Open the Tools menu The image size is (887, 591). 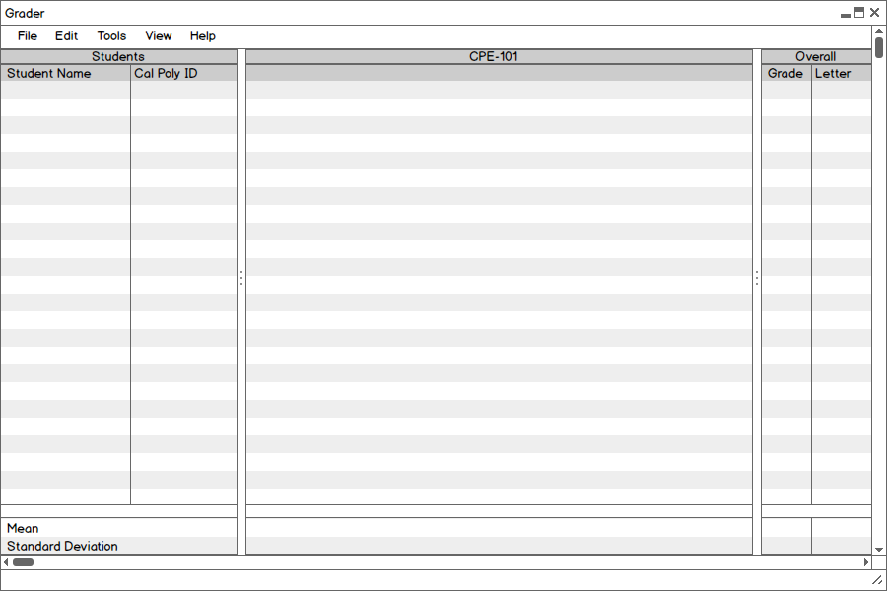pyautogui.click(x=111, y=36)
